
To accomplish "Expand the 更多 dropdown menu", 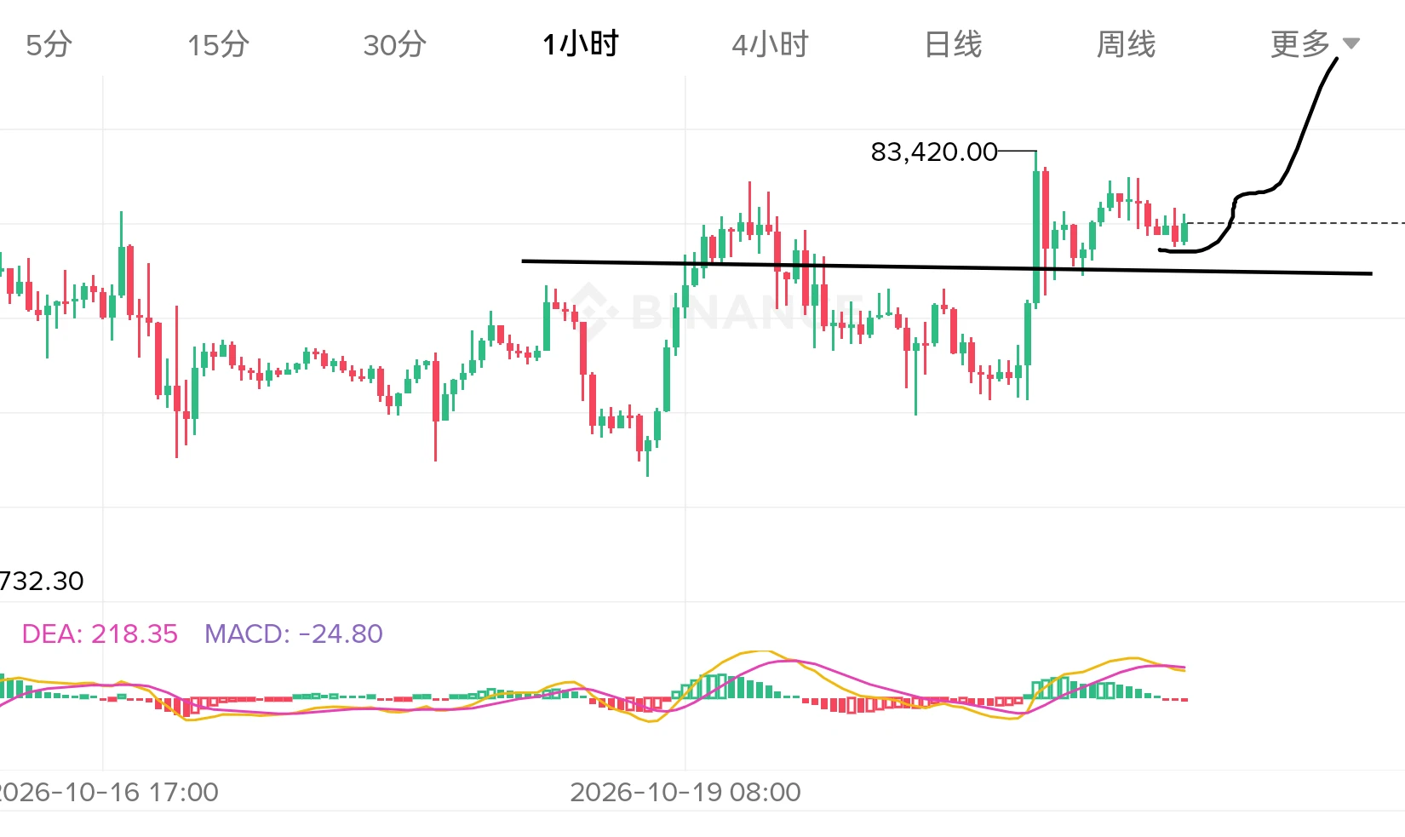I will click(x=1315, y=43).
